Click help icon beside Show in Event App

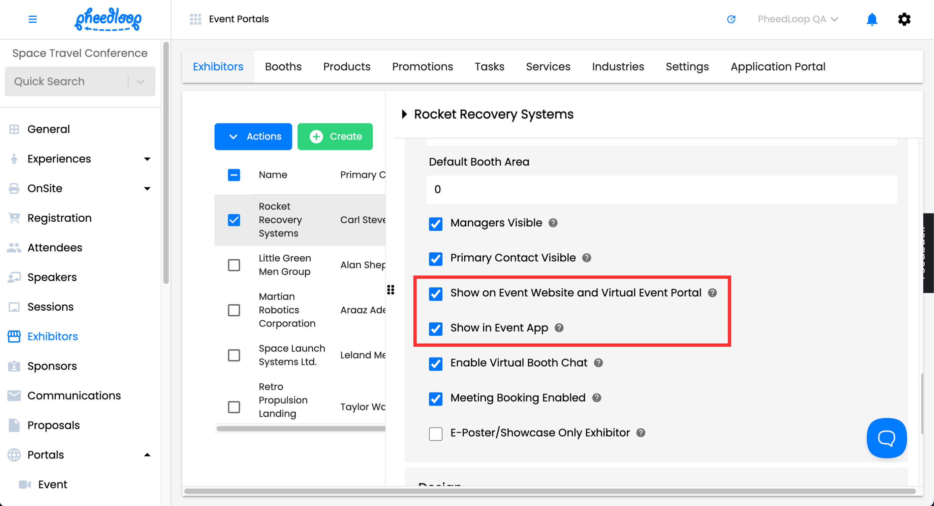click(x=559, y=328)
